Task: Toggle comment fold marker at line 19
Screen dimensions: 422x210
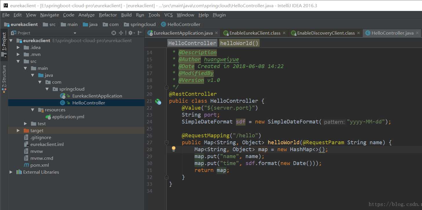Action: pyautogui.click(x=166, y=87)
